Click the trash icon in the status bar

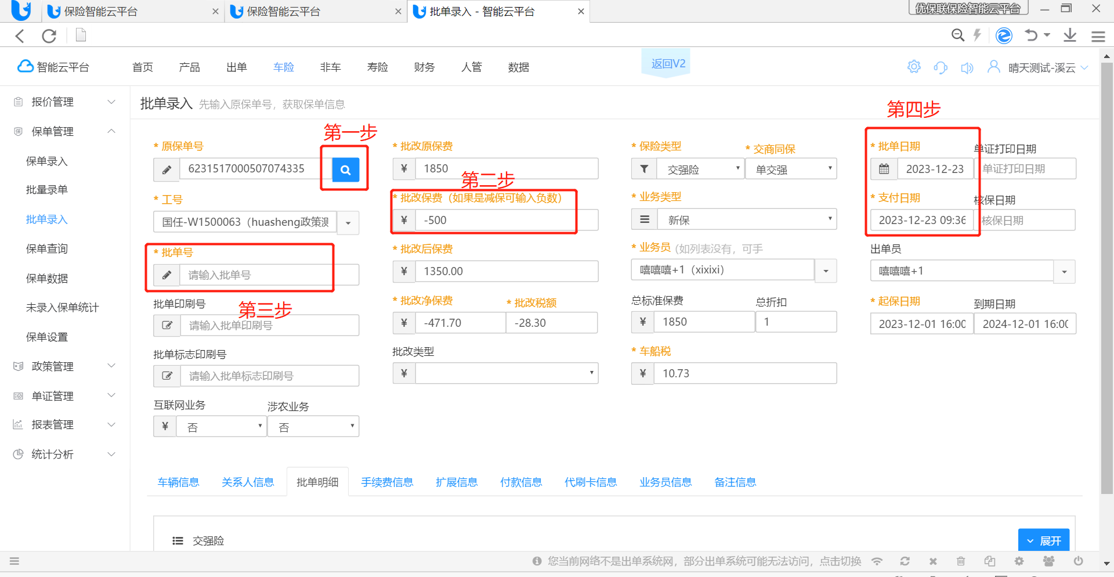coord(961,561)
